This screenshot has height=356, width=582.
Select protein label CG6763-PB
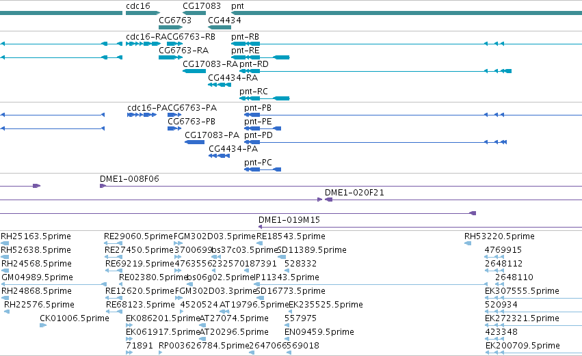point(191,122)
